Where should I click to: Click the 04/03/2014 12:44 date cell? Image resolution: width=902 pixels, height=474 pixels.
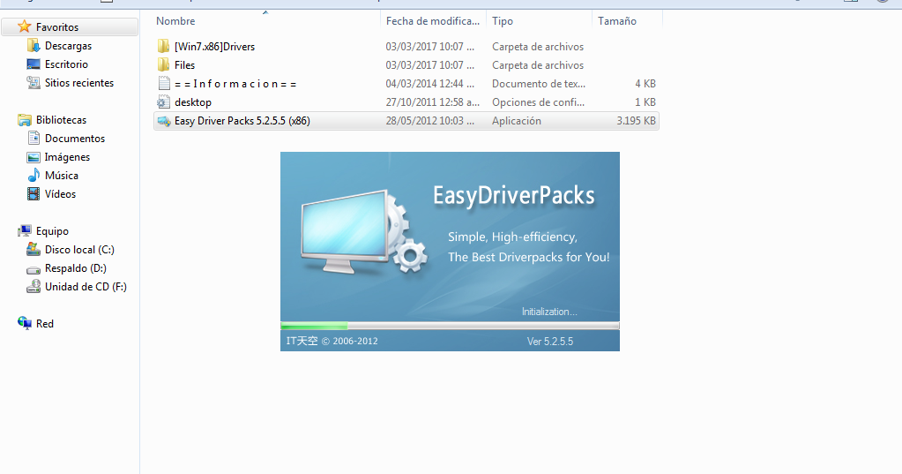[429, 84]
